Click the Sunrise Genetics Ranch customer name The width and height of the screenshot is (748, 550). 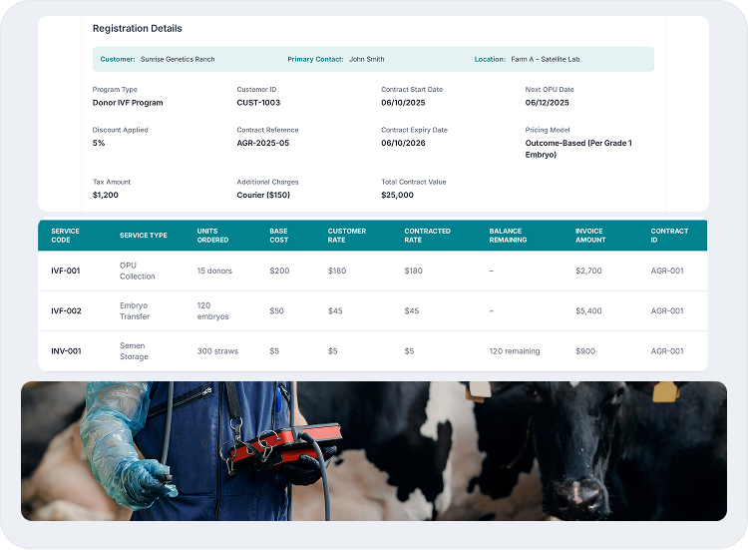pyautogui.click(x=178, y=60)
